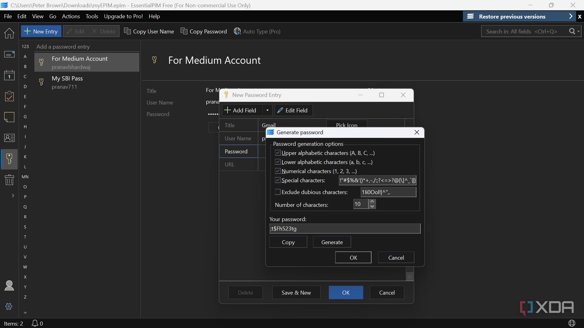Increase number of characters spinner
Viewport: 584px width, 328px height.
(x=372, y=201)
